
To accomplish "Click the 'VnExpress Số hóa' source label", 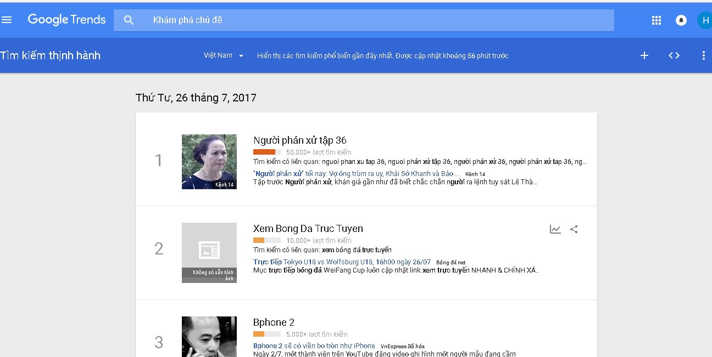I will (402, 347).
